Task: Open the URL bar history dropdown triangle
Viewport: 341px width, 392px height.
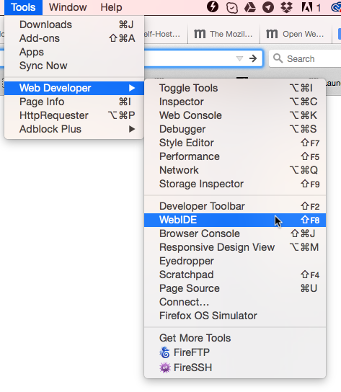Action: coord(239,59)
